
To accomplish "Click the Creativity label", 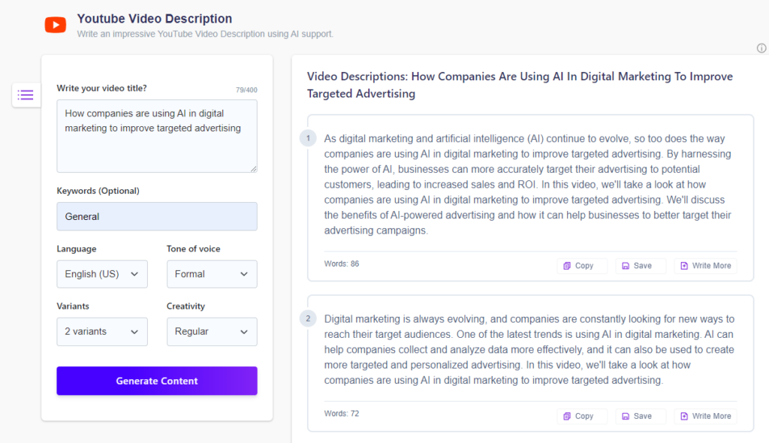I will pos(185,306).
